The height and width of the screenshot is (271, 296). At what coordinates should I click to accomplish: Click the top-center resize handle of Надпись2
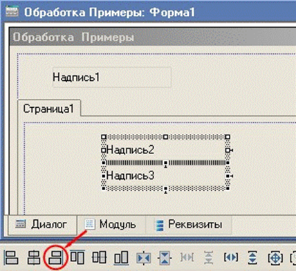click(165, 137)
